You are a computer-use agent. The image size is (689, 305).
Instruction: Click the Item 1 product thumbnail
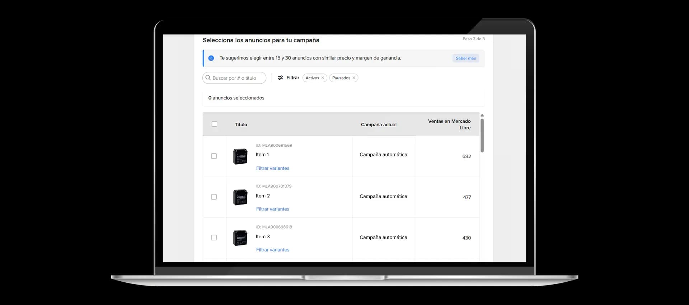click(x=240, y=156)
